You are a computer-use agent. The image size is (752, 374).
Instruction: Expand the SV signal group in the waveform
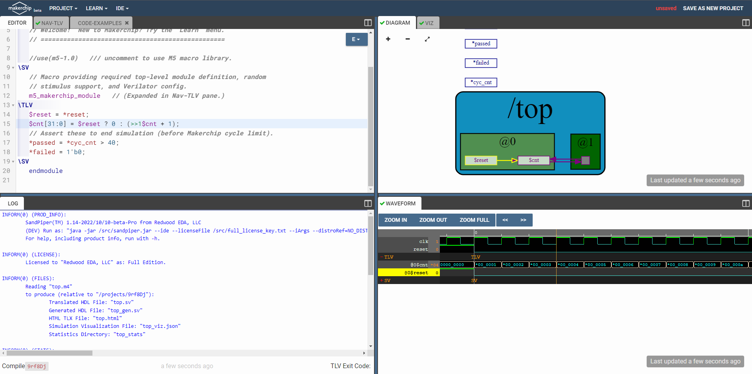coord(382,280)
